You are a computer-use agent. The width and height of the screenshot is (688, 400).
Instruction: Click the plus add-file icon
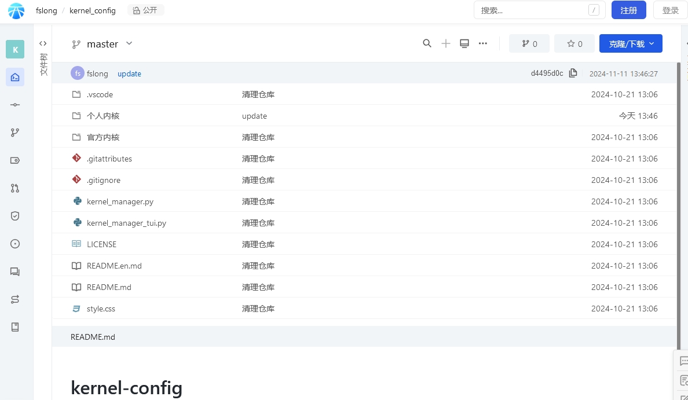click(x=446, y=43)
